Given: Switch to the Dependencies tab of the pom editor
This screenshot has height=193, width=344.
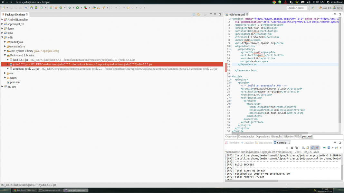Looking at the screenshot, I should click(246, 136).
